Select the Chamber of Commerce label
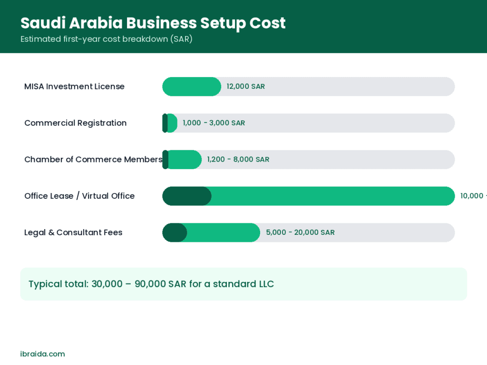 93,160
